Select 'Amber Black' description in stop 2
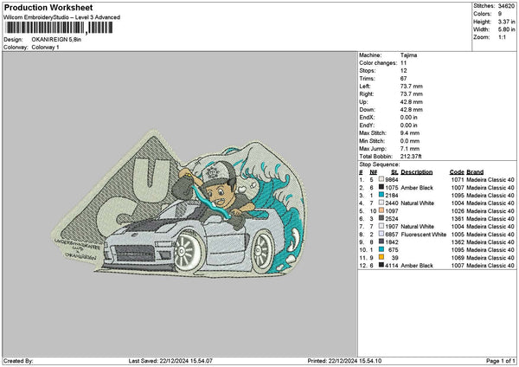The height and width of the screenshot is (367, 519). coord(417,188)
